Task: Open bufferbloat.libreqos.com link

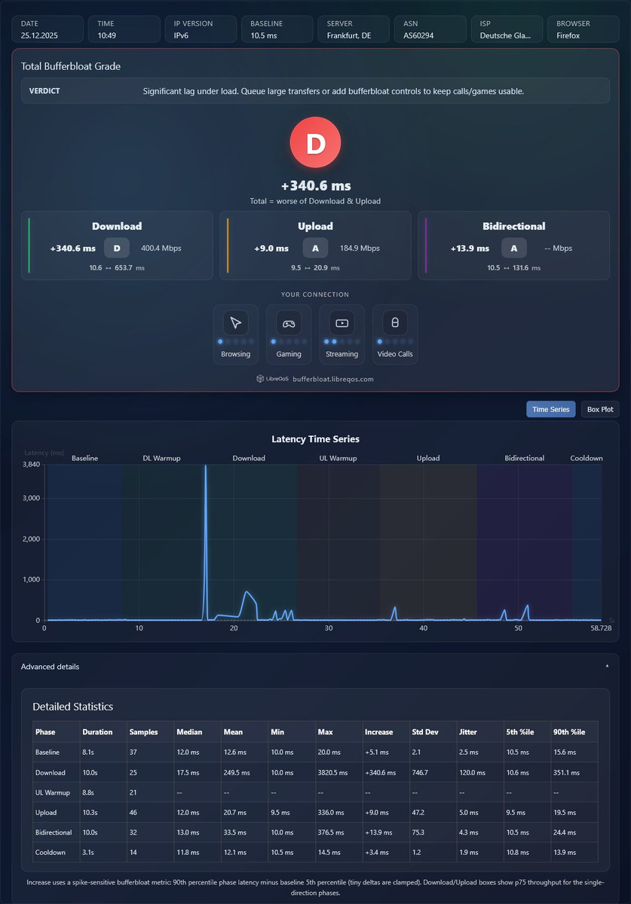Action: pyautogui.click(x=332, y=379)
